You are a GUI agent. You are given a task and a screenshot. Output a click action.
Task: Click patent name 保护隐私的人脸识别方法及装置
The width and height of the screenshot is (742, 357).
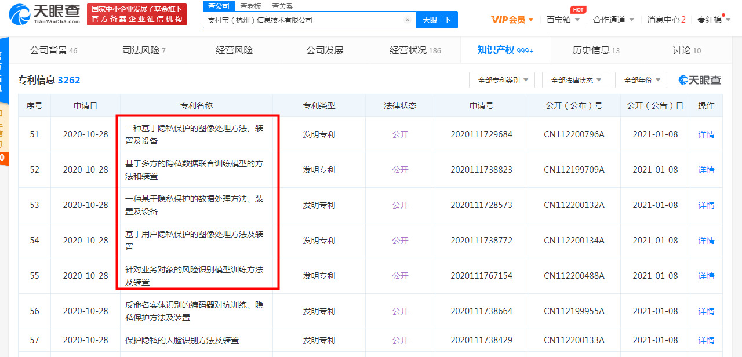point(182,340)
